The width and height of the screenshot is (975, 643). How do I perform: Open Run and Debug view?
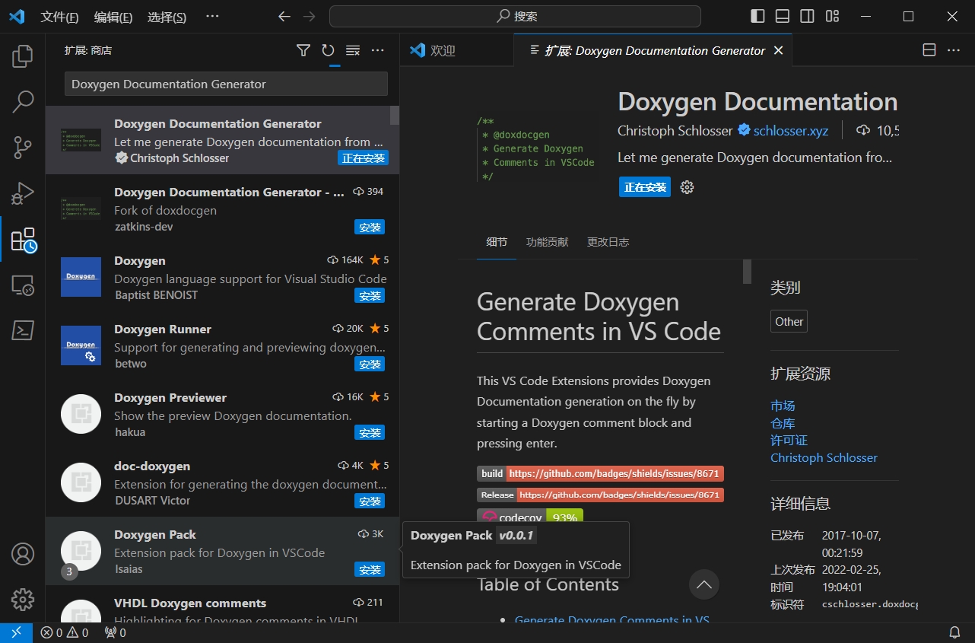pos(23,193)
